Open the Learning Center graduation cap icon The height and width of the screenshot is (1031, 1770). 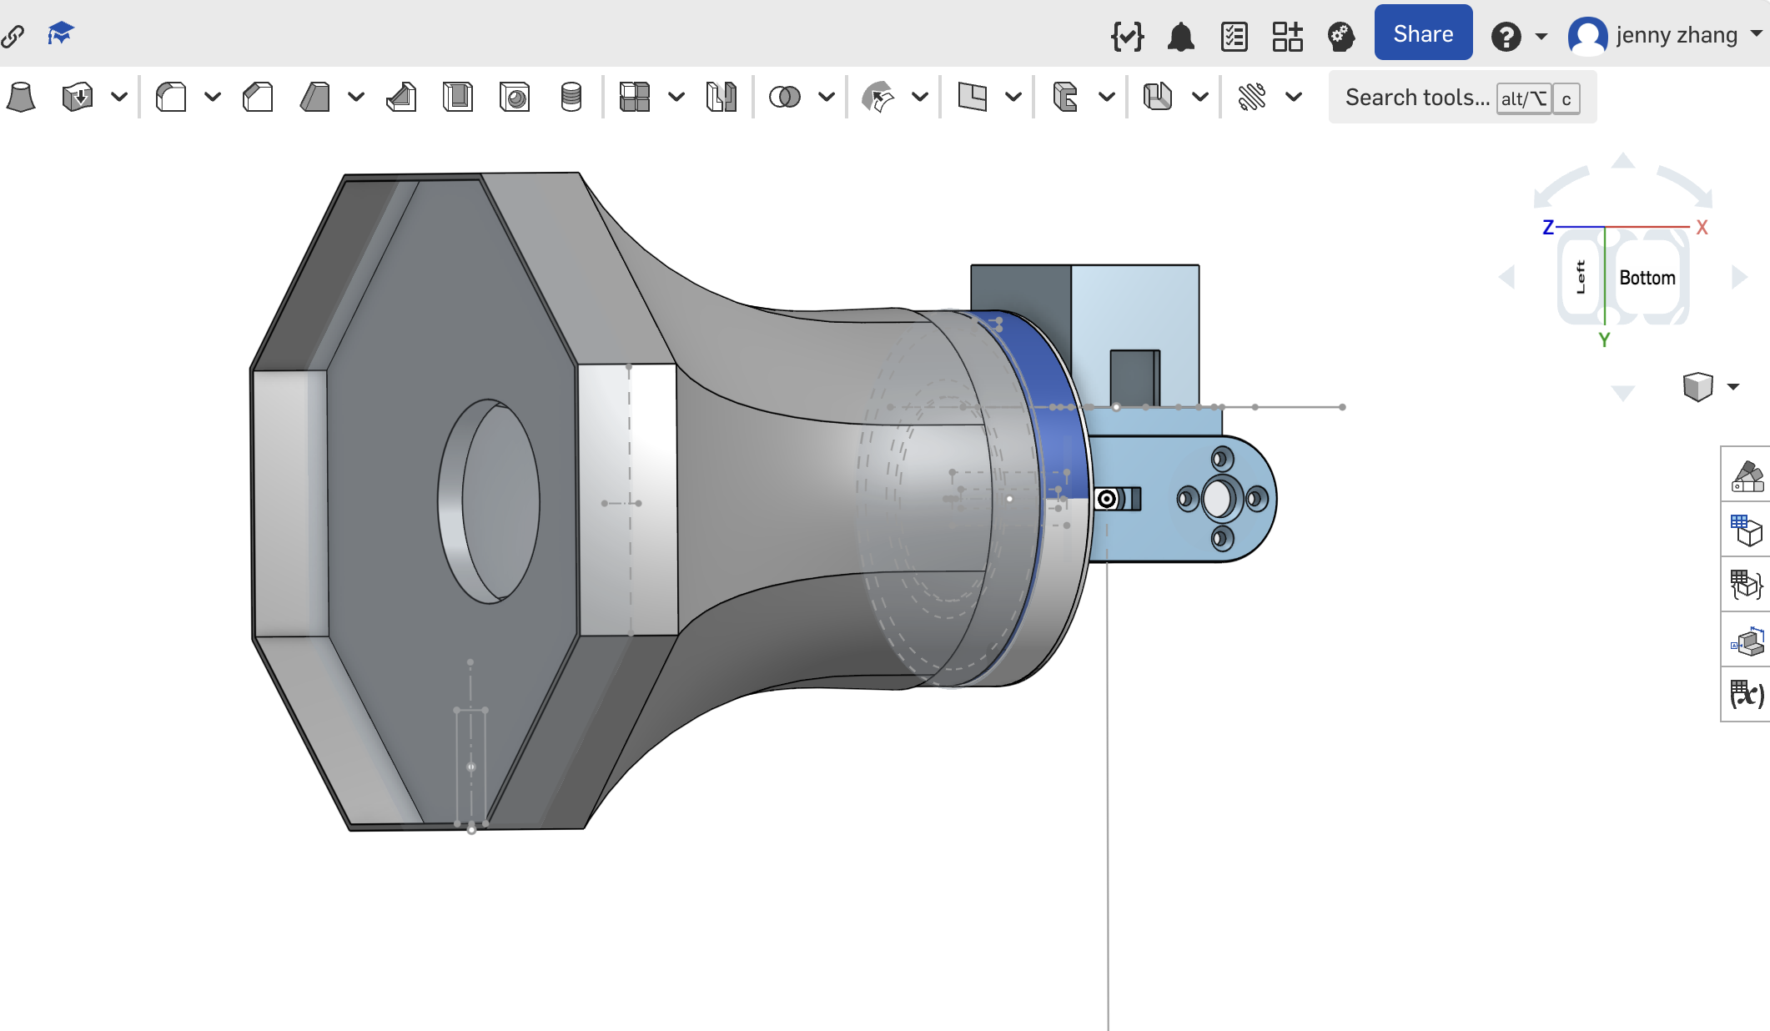tap(61, 34)
